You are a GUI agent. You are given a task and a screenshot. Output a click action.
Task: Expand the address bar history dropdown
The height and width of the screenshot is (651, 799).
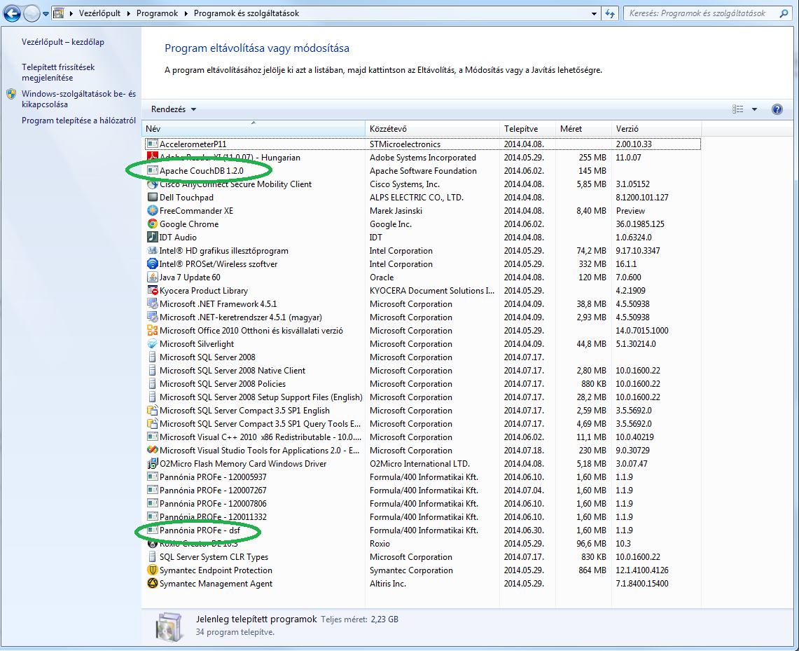(x=594, y=14)
